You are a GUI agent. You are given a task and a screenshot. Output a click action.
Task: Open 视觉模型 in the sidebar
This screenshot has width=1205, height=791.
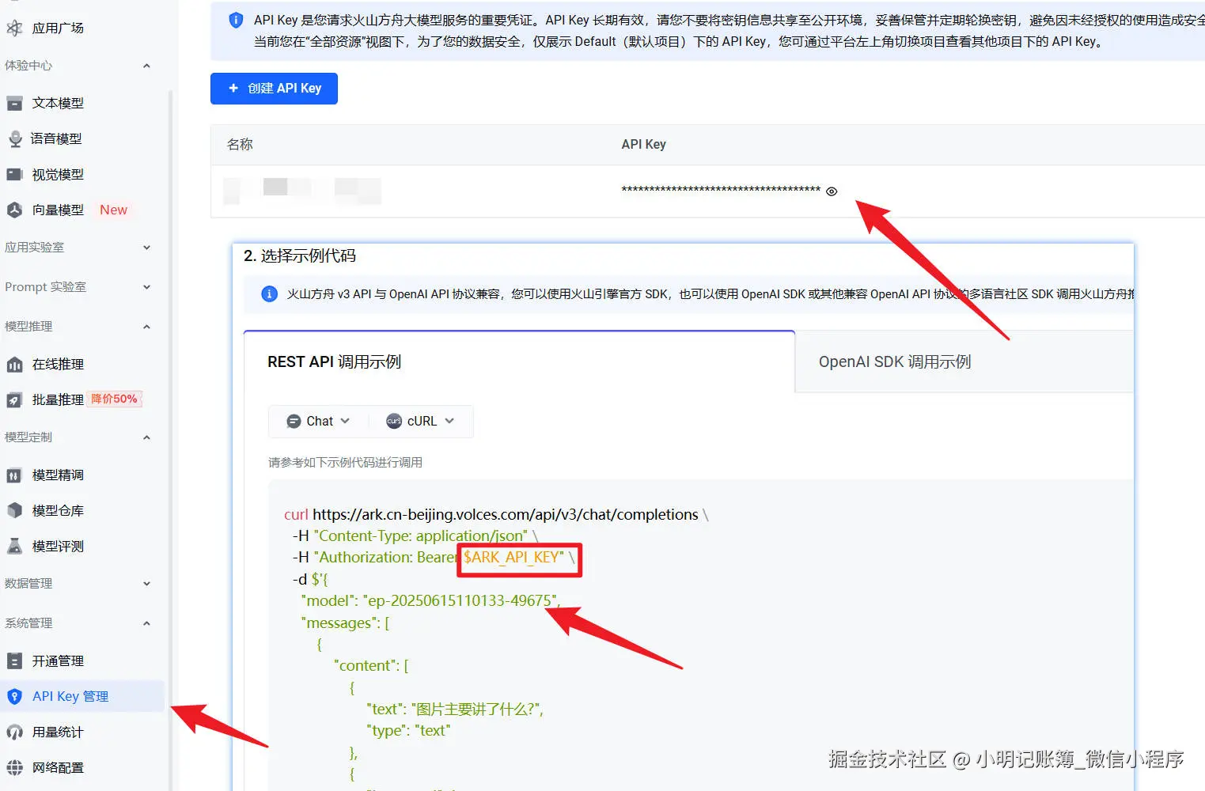pyautogui.click(x=56, y=174)
